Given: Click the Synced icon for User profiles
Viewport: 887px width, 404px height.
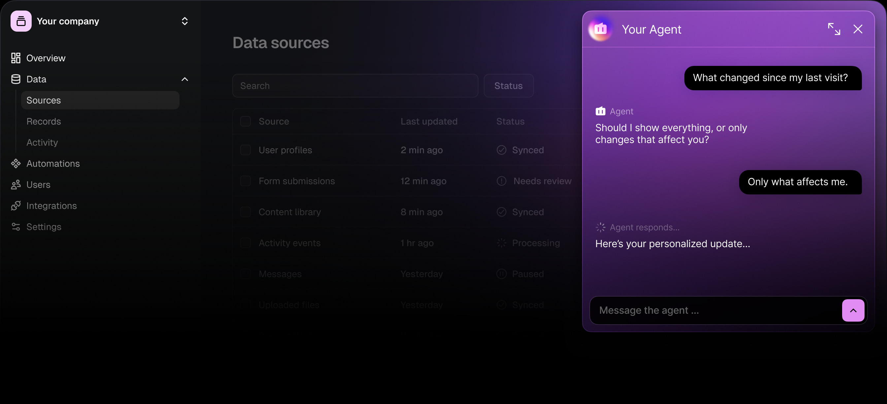Looking at the screenshot, I should 501,150.
